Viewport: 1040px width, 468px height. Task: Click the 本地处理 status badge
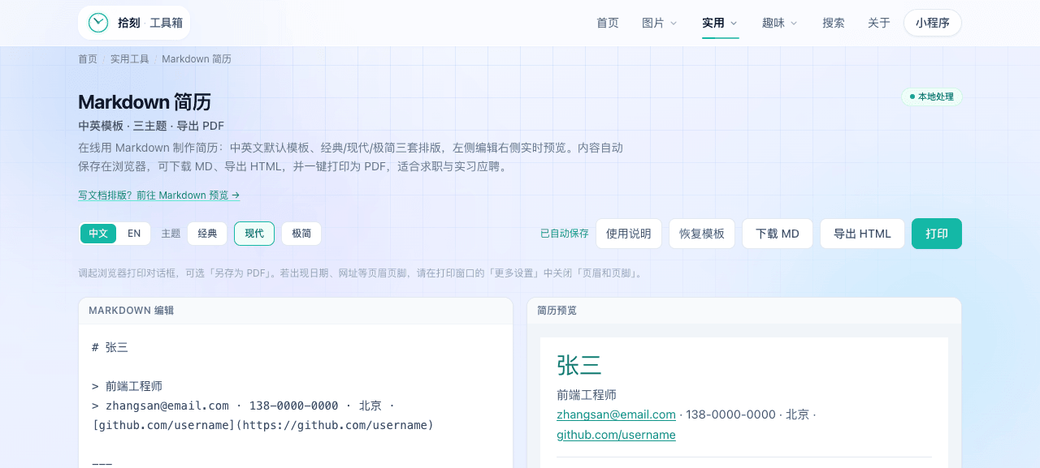(932, 97)
